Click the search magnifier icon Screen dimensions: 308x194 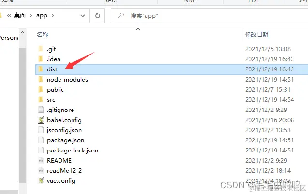click(x=121, y=15)
